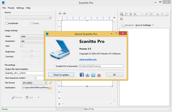Enable the Autofeeder checkbox
This screenshot has width=172, height=112.
[x=7, y=23]
